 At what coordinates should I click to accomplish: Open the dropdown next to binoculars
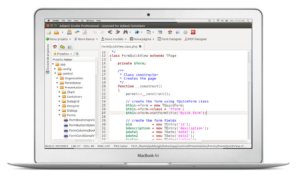point(130,32)
